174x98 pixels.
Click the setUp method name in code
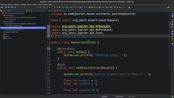pos(80,52)
